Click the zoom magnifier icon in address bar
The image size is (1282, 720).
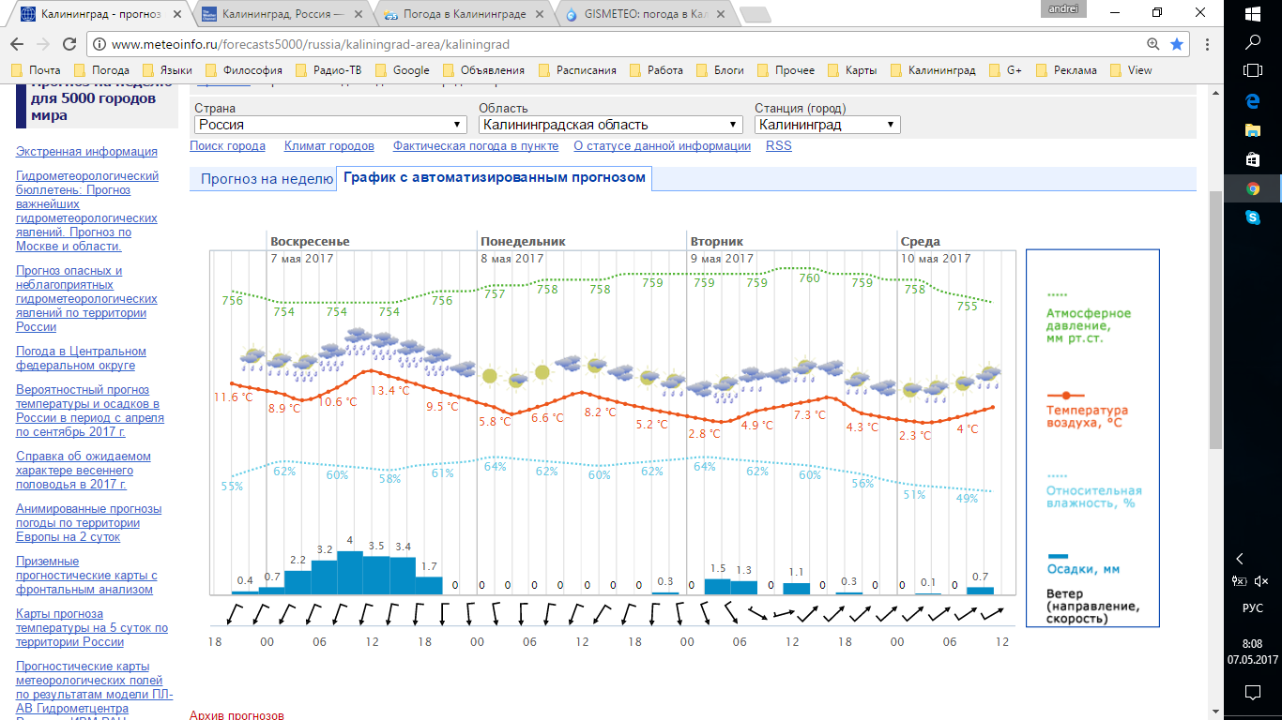(x=1153, y=44)
